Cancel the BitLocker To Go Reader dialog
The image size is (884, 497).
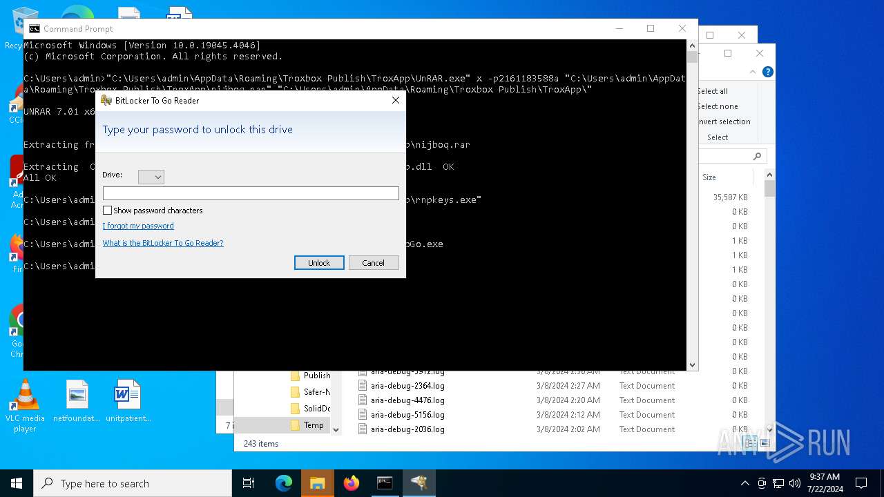374,263
